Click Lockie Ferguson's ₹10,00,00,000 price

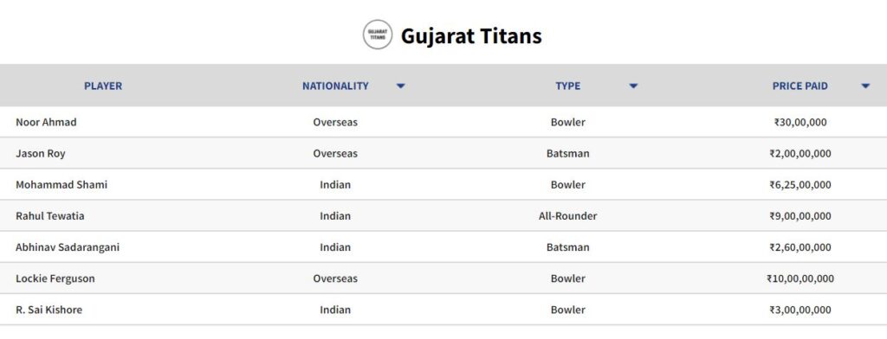pos(800,278)
